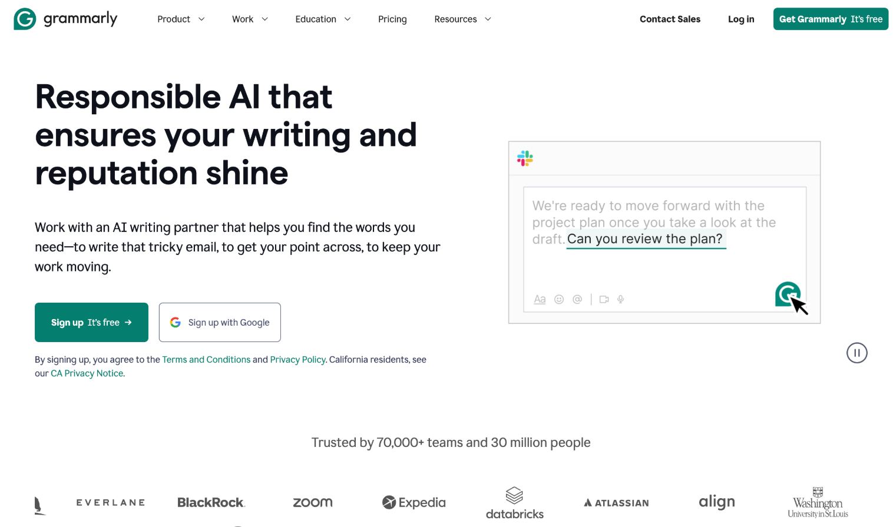Open Contact Sales in navigation
This screenshot has height=527, width=893.
670,19
